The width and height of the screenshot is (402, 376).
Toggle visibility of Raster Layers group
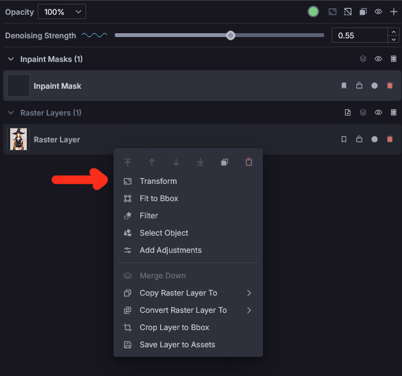click(378, 112)
